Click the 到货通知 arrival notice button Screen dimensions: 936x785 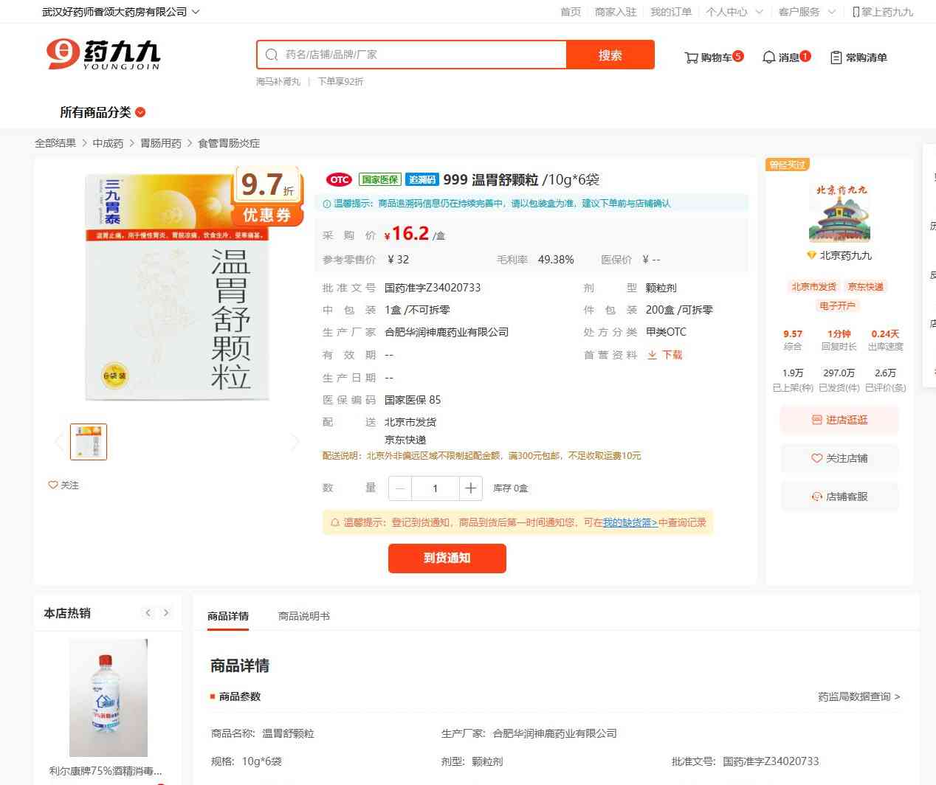(x=447, y=558)
